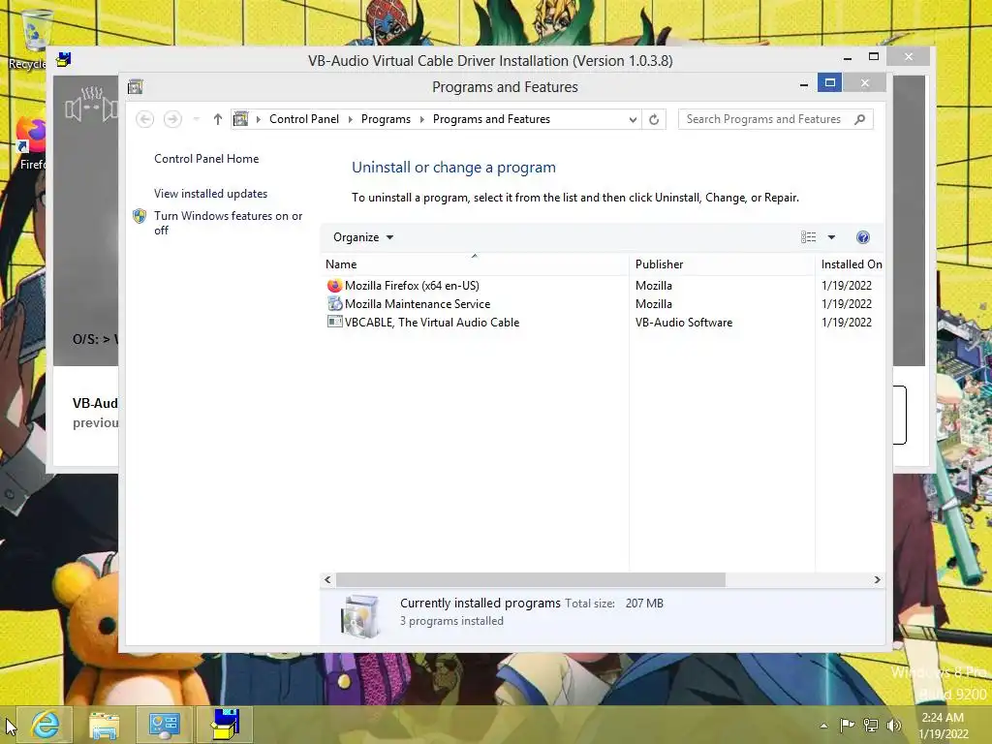Click Mozilla Maintenance Service icon

coord(334,303)
